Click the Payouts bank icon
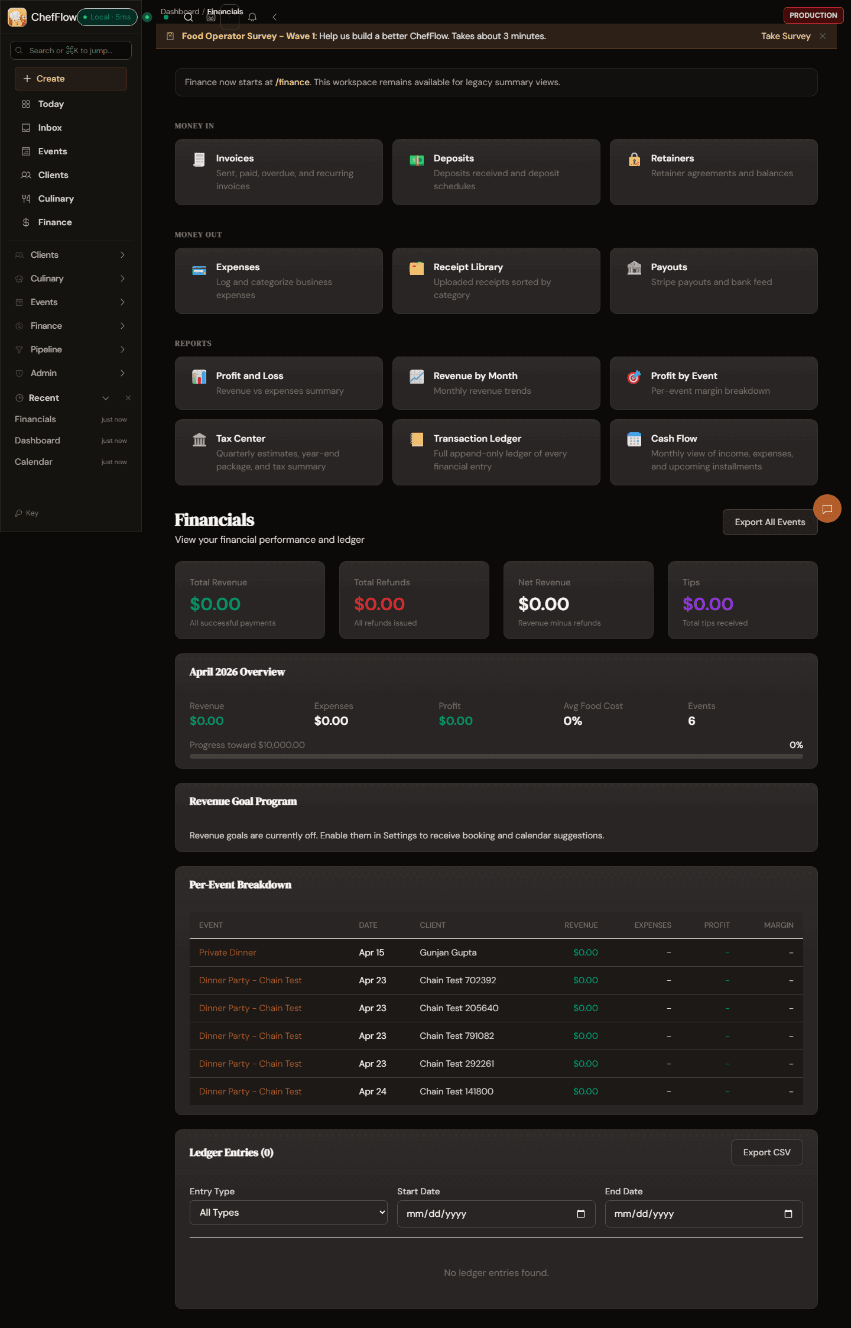The image size is (851, 1328). tap(634, 268)
